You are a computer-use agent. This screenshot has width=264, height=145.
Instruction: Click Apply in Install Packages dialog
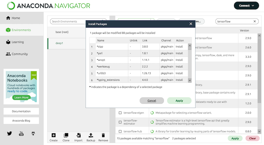(179, 101)
